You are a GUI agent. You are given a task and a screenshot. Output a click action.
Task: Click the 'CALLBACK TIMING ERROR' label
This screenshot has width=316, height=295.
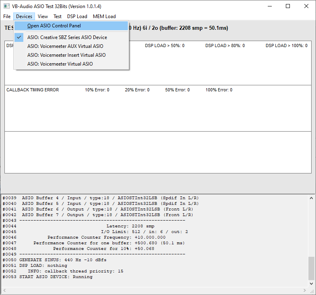pyautogui.click(x=33, y=90)
